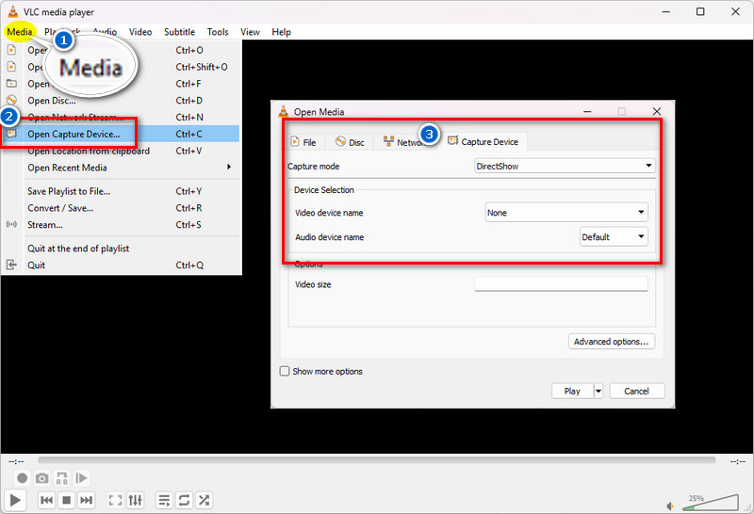754x514 pixels.
Task: Minimize the Open Media dialog
Action: tap(587, 111)
